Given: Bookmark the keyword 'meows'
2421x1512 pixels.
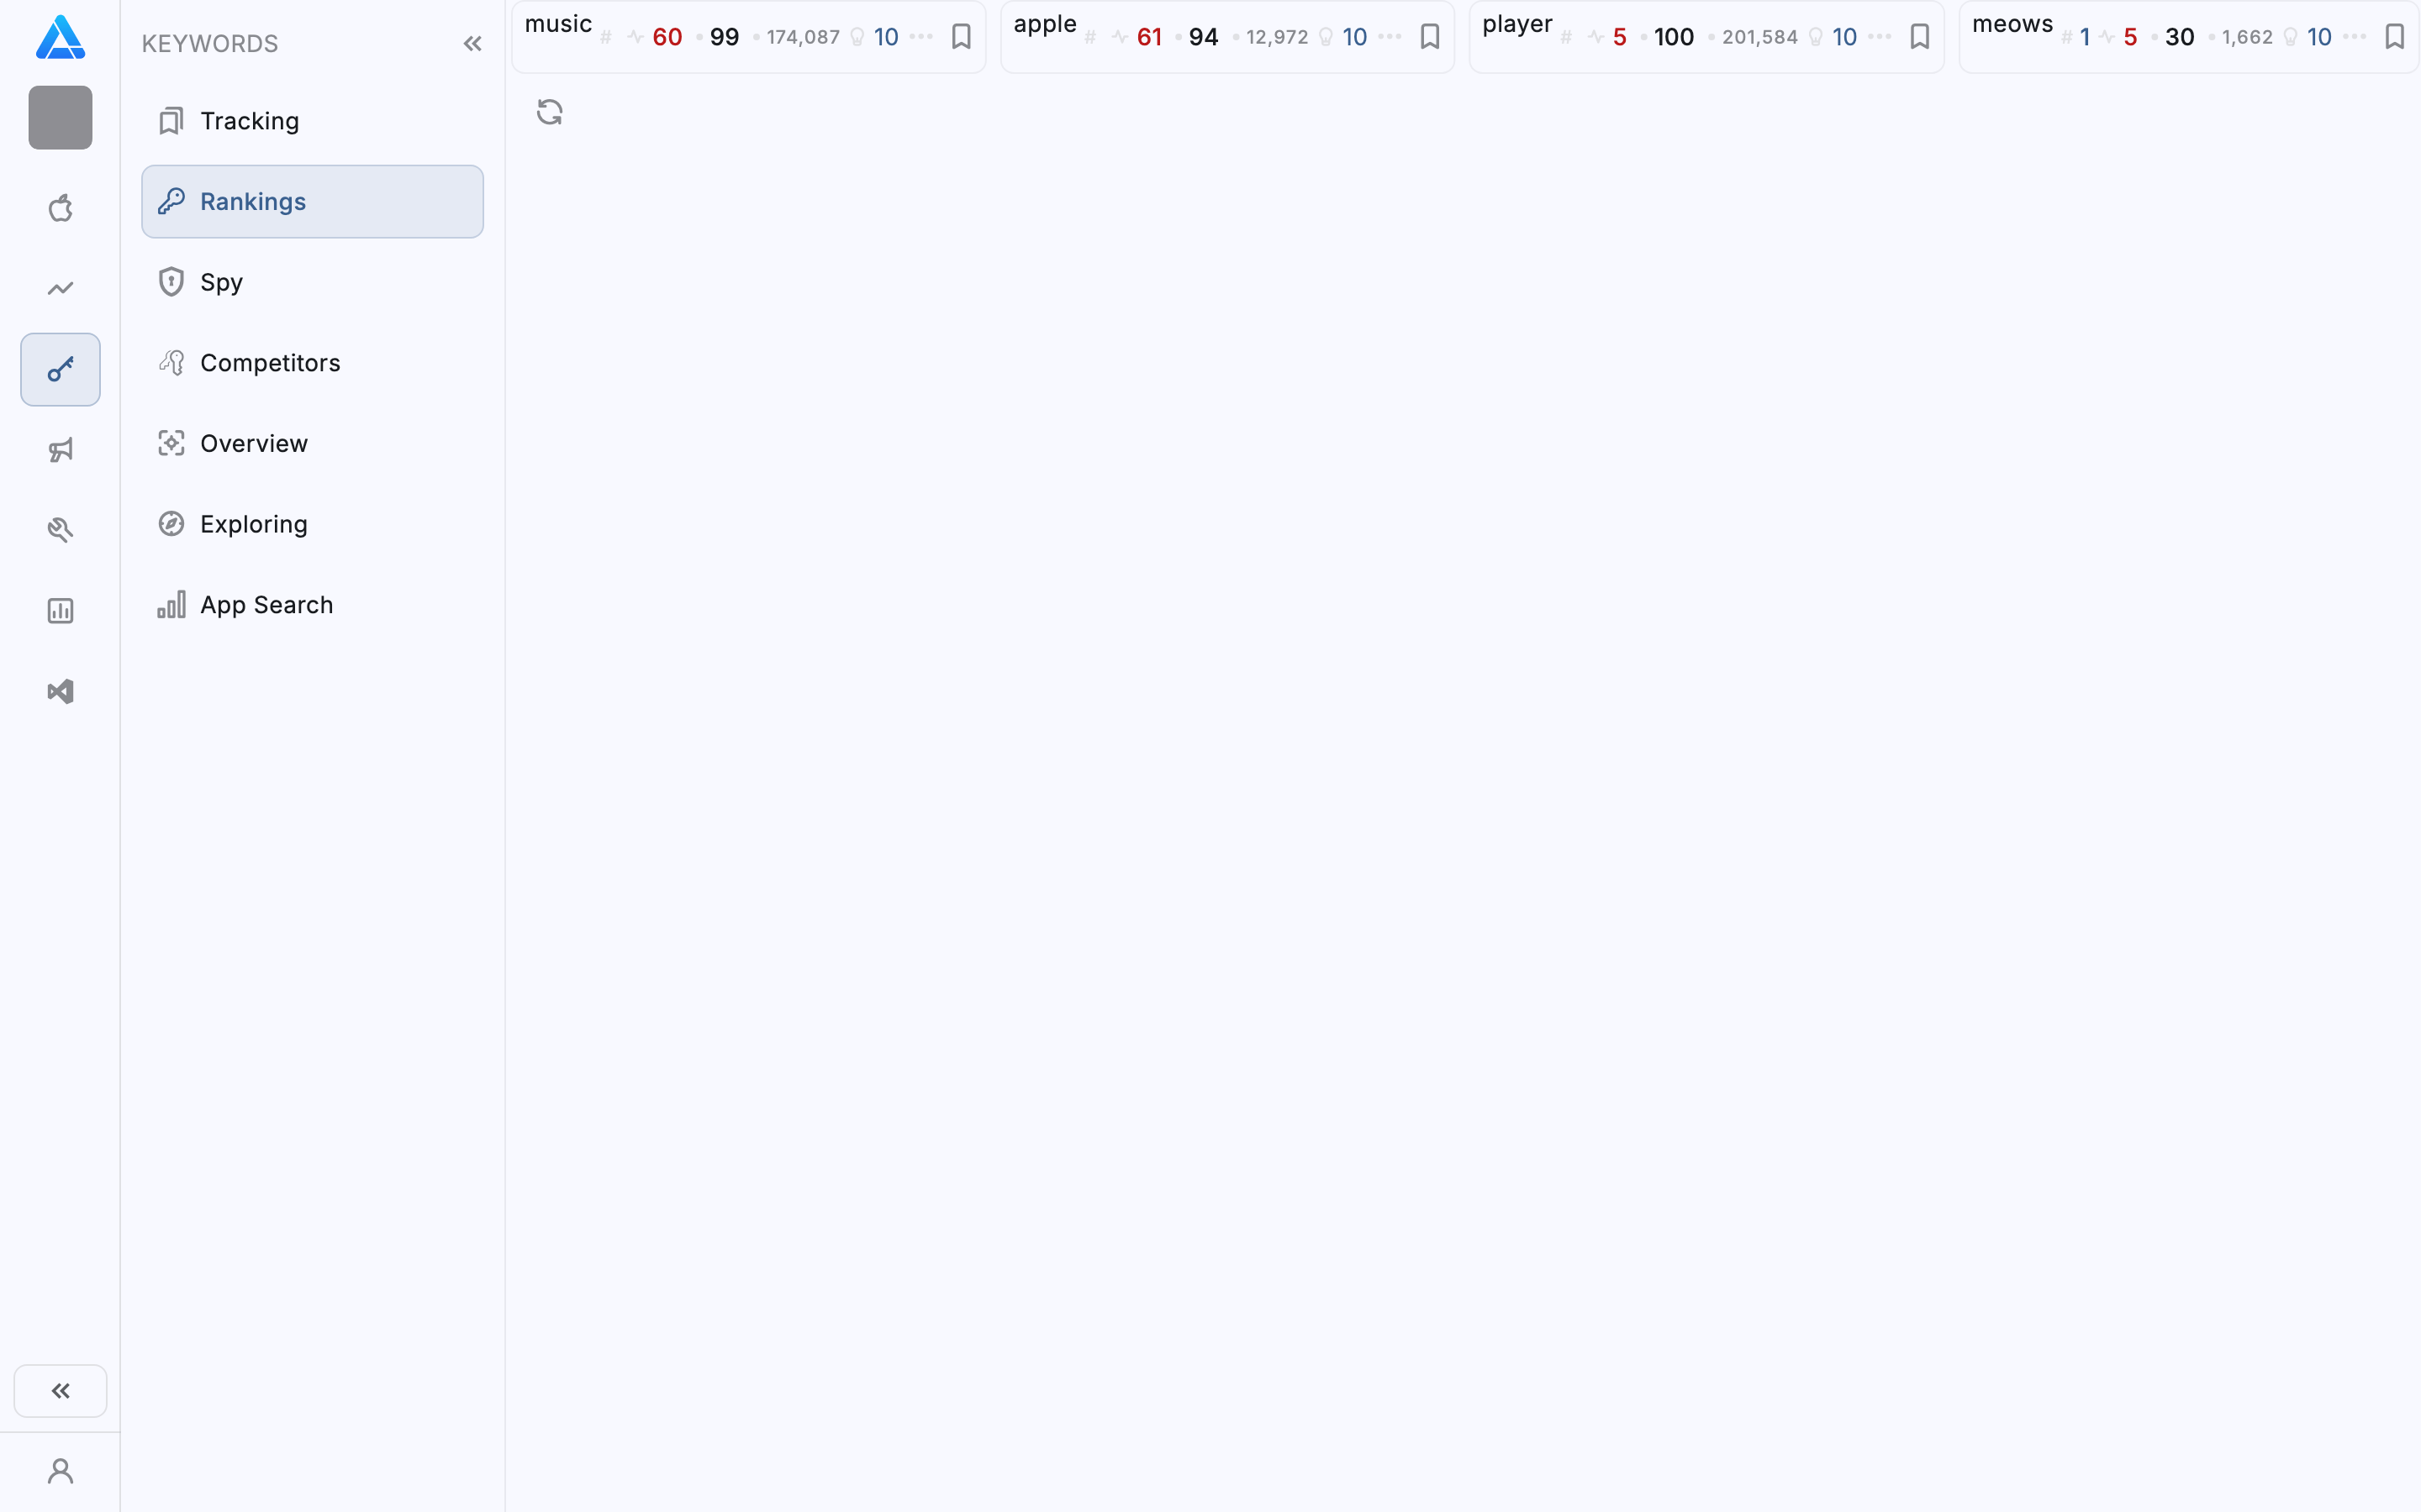Looking at the screenshot, I should [x=2395, y=36].
